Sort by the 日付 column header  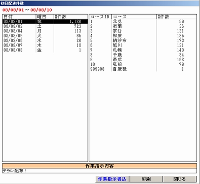[19, 17]
